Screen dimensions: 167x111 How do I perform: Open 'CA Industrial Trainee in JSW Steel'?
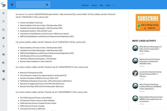tap(33, 109)
